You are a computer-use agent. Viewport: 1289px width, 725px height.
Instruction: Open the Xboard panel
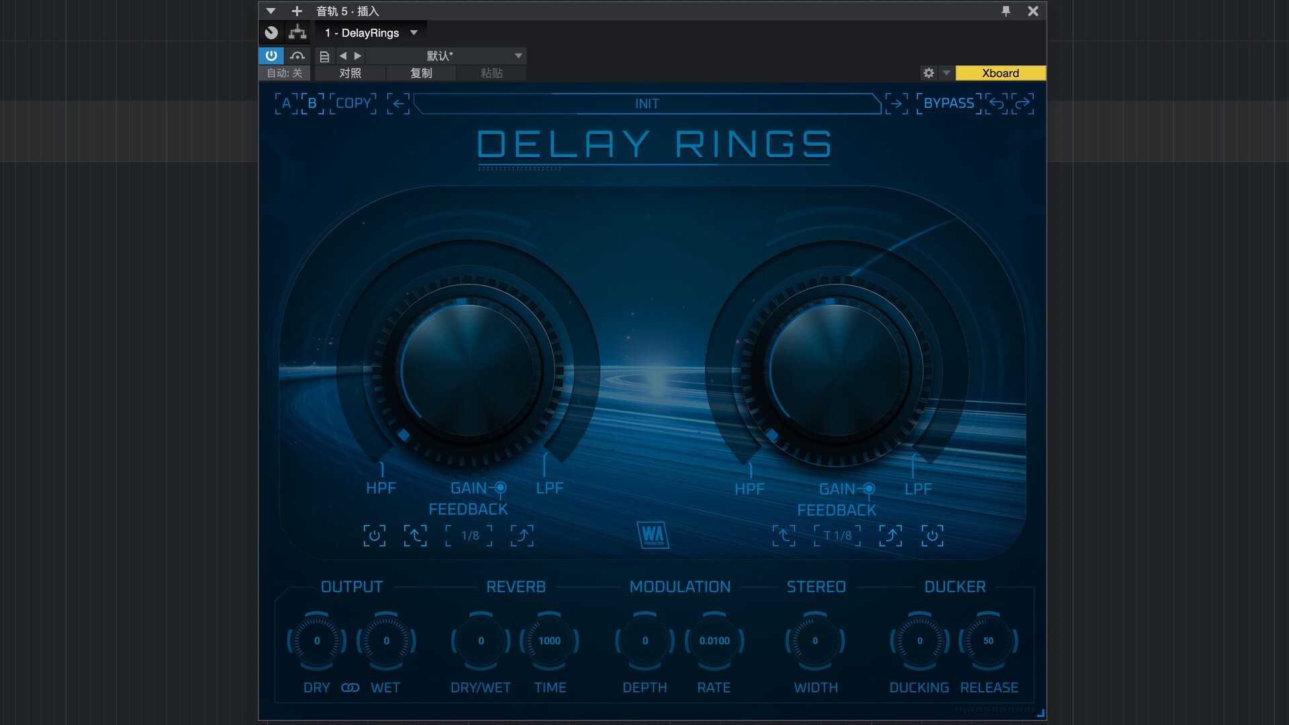coord(1000,73)
